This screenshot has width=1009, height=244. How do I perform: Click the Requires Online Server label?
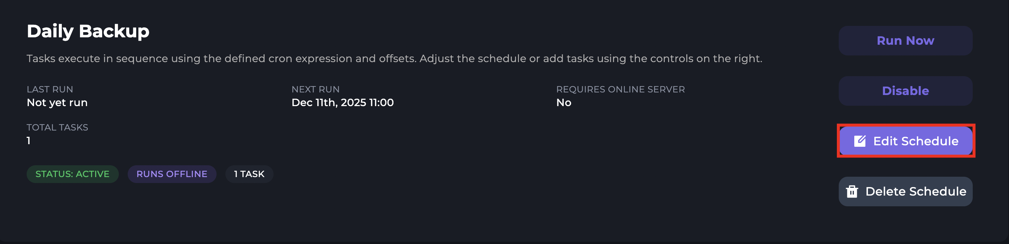click(x=620, y=89)
